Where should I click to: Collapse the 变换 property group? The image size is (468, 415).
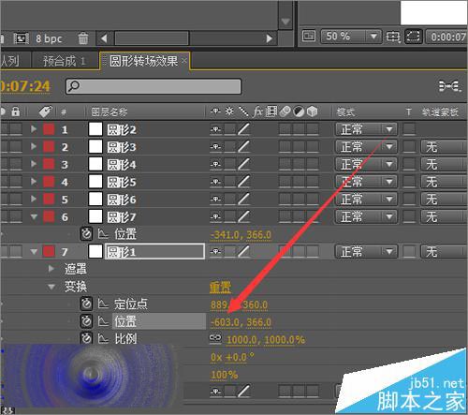click(x=51, y=287)
